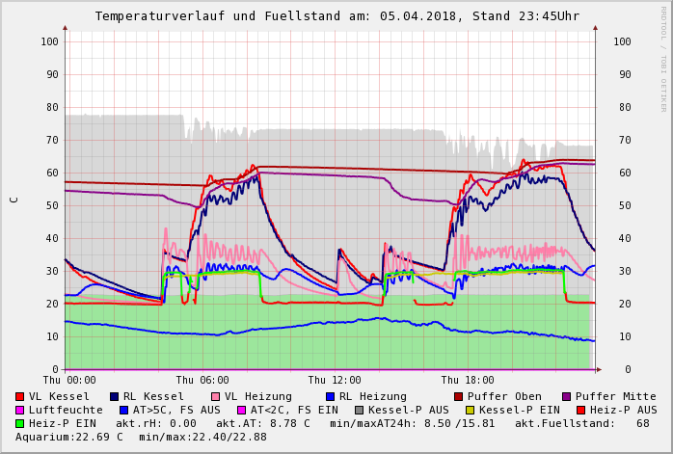Click the Thu 12:00 x-axis label
The width and height of the screenshot is (673, 454).
coord(335,381)
